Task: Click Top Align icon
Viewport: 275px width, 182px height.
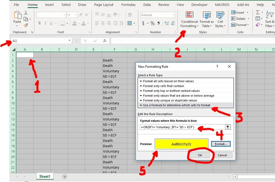Action: pos(97,14)
